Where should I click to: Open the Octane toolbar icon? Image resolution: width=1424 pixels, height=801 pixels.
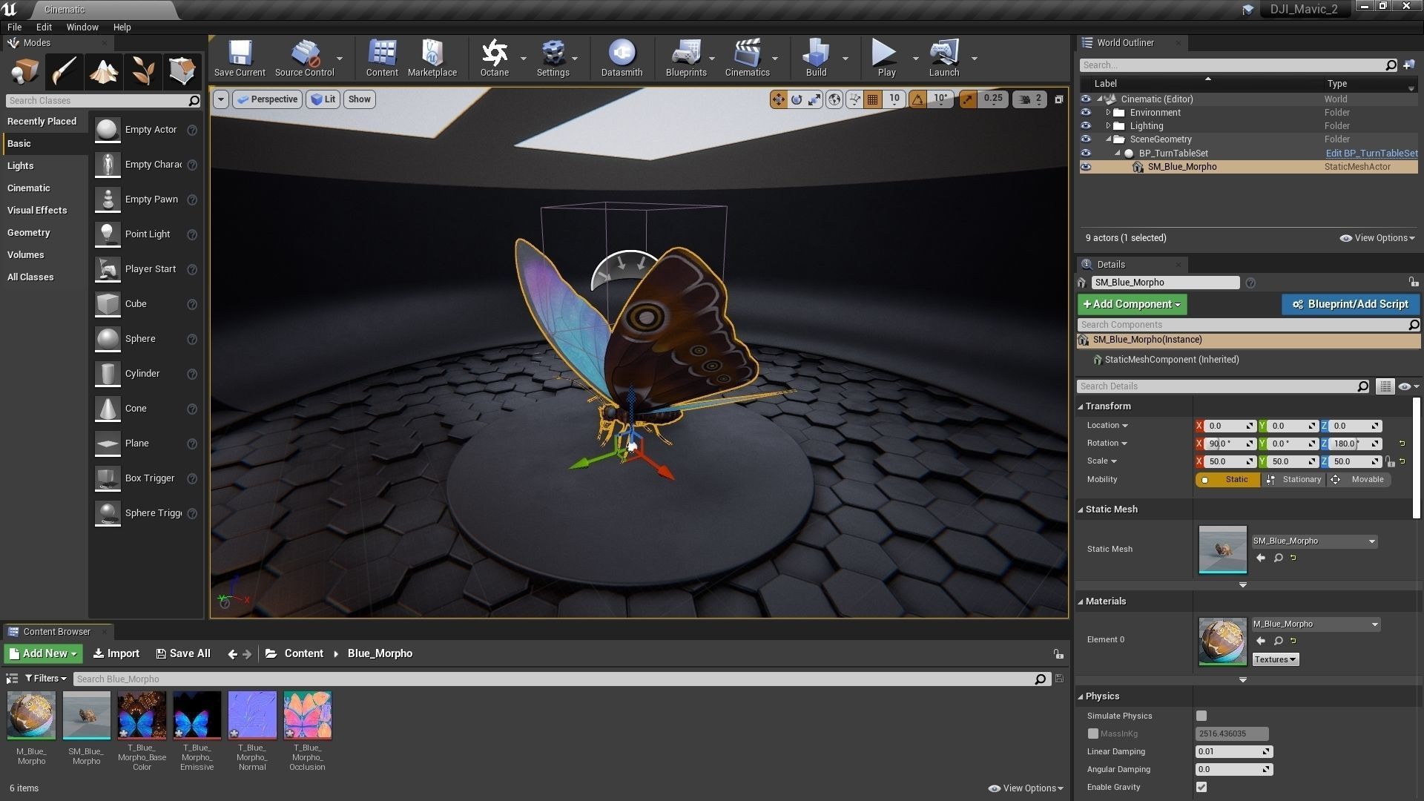tap(494, 58)
